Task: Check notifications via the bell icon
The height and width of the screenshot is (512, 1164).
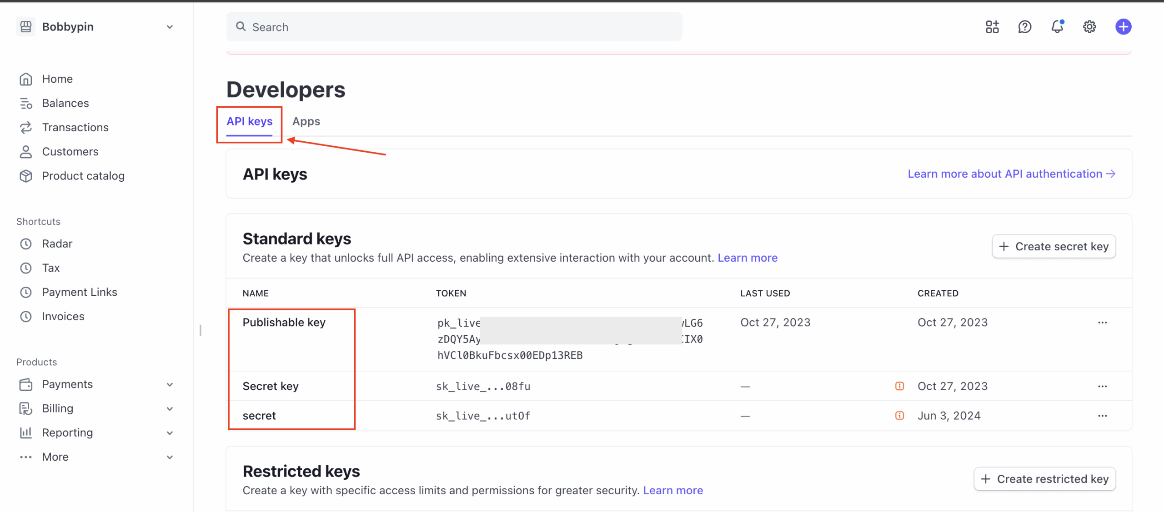Action: [1057, 26]
